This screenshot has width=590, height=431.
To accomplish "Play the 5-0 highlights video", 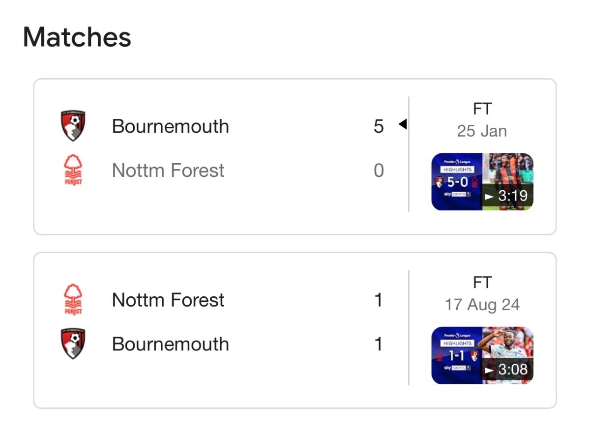I will coord(482,182).
